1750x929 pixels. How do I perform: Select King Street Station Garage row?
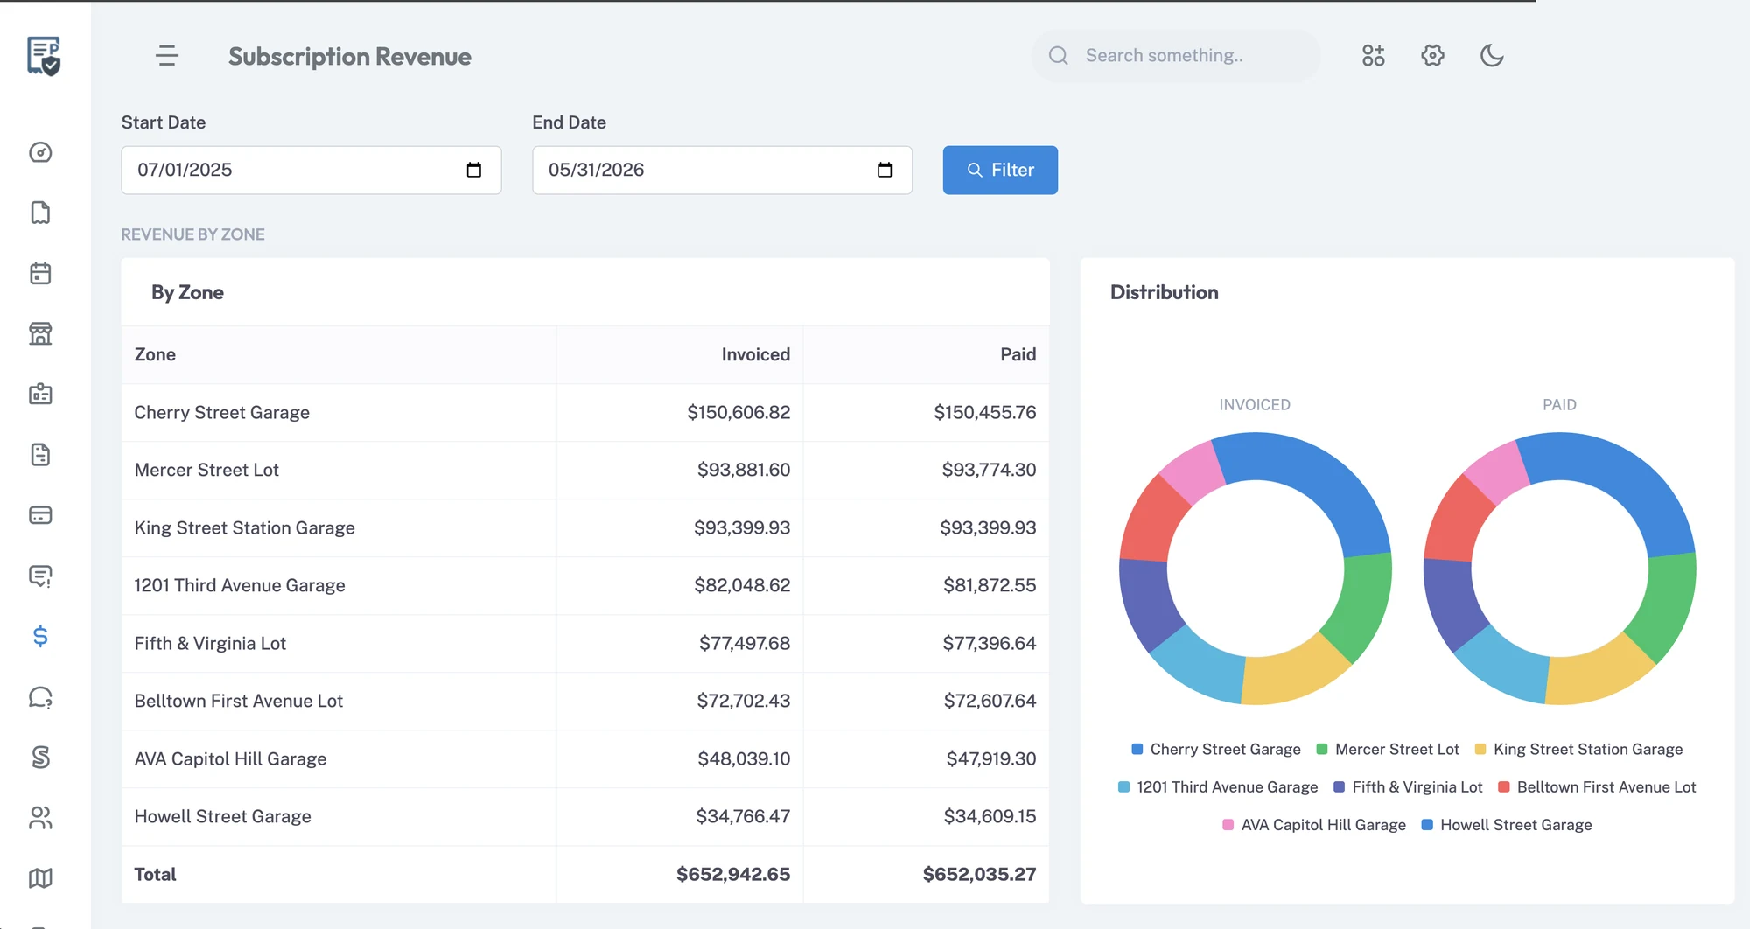585,528
